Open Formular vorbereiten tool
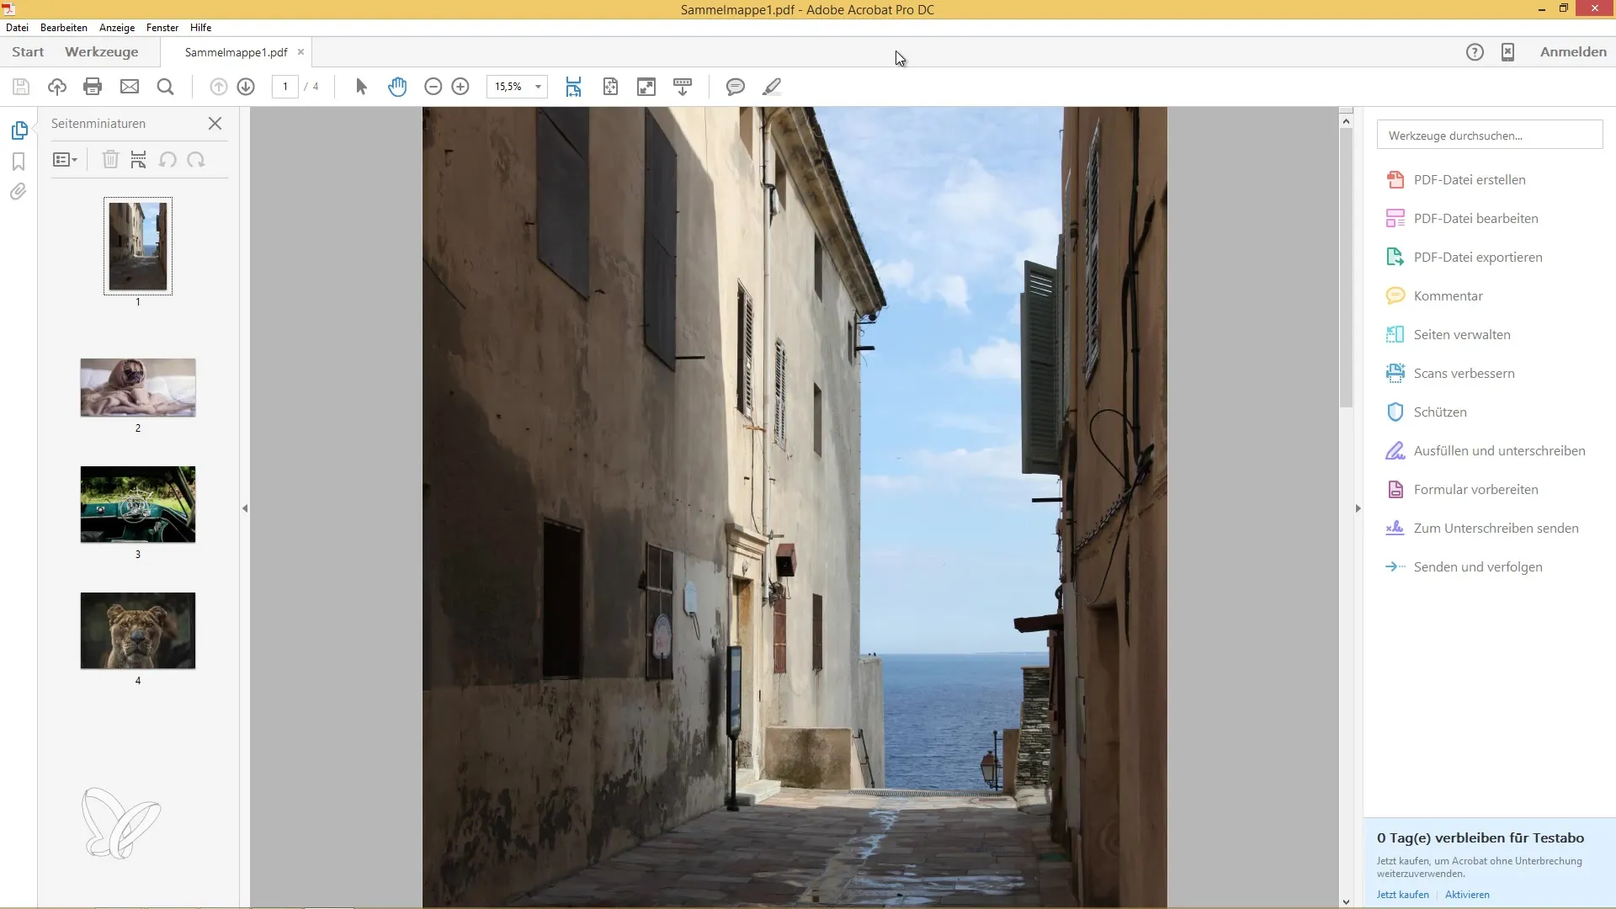The height and width of the screenshot is (909, 1616). 1475,490
